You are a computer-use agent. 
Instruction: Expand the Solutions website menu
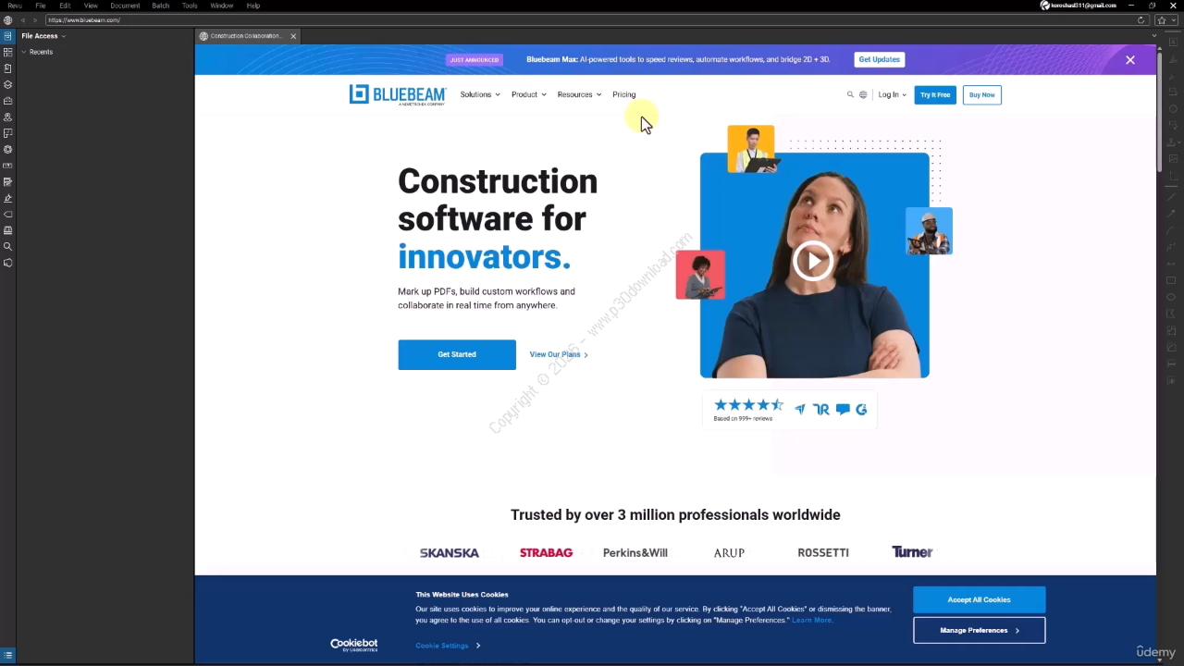point(480,94)
